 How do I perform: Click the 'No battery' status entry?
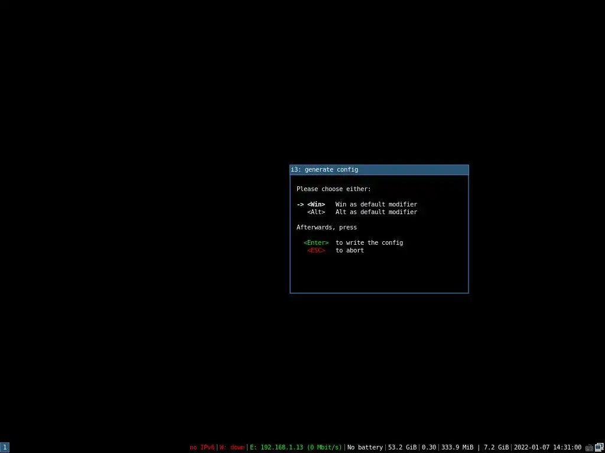tap(365, 447)
